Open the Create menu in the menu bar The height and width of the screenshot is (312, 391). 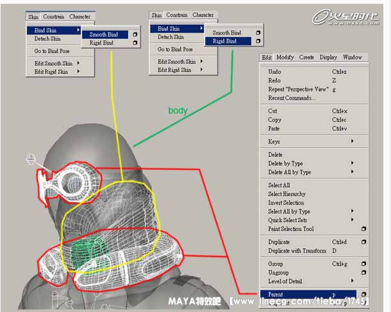click(x=307, y=57)
